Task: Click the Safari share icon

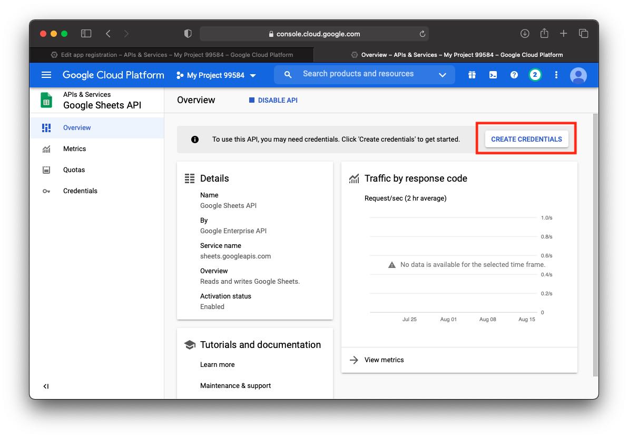Action: 544,33
